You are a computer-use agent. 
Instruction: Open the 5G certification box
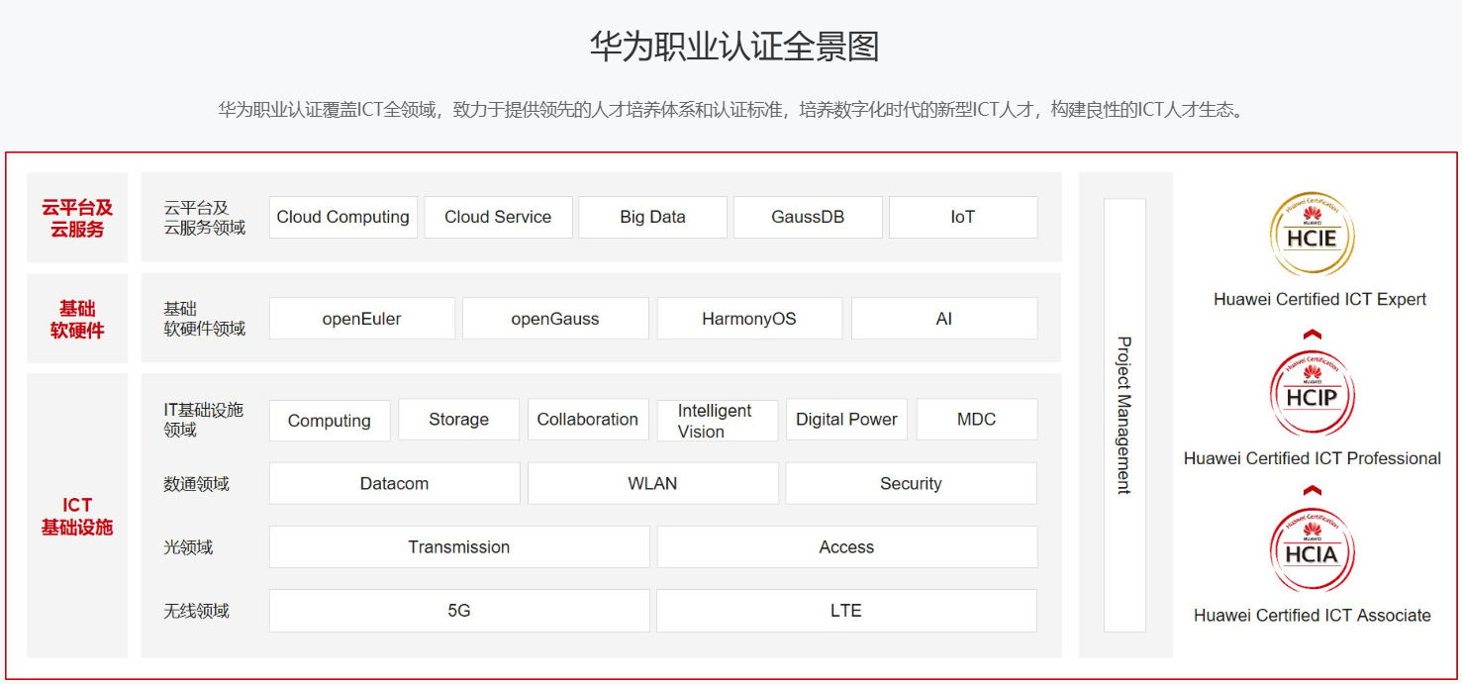point(459,611)
